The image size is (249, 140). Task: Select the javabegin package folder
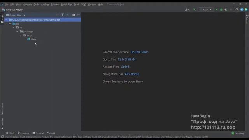pos(26,31)
